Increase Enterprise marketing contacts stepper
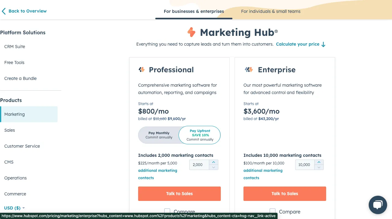392x219 pixels. point(319,162)
